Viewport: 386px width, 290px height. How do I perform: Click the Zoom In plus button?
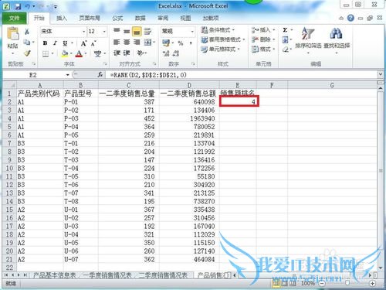tap(372, 283)
